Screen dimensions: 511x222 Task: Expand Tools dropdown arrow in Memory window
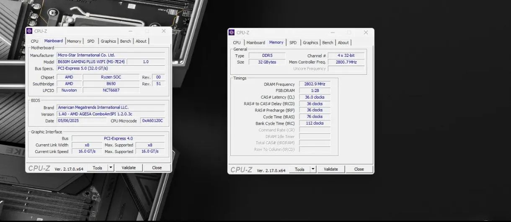[313, 169]
